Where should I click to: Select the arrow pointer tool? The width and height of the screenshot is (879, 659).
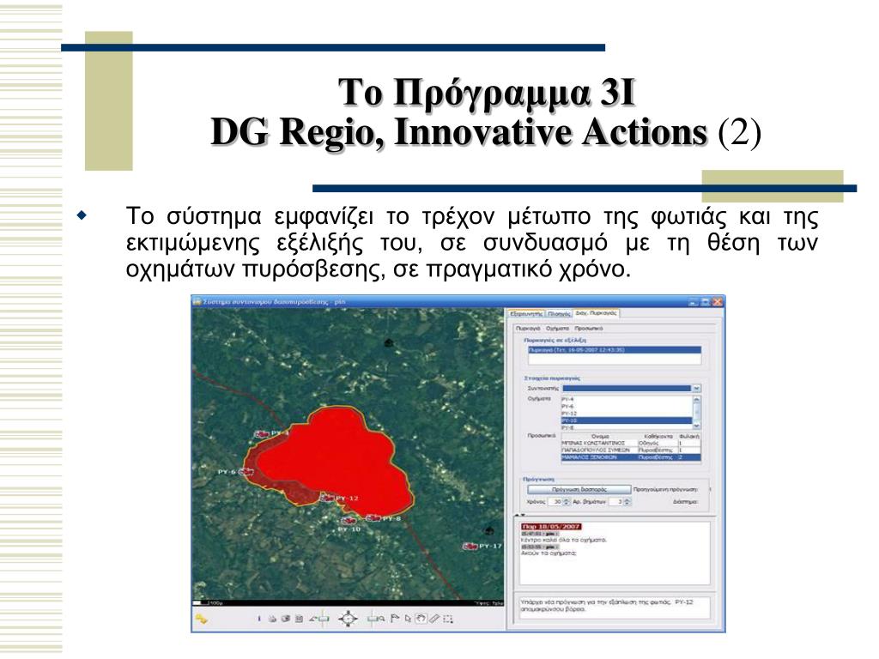click(408, 619)
